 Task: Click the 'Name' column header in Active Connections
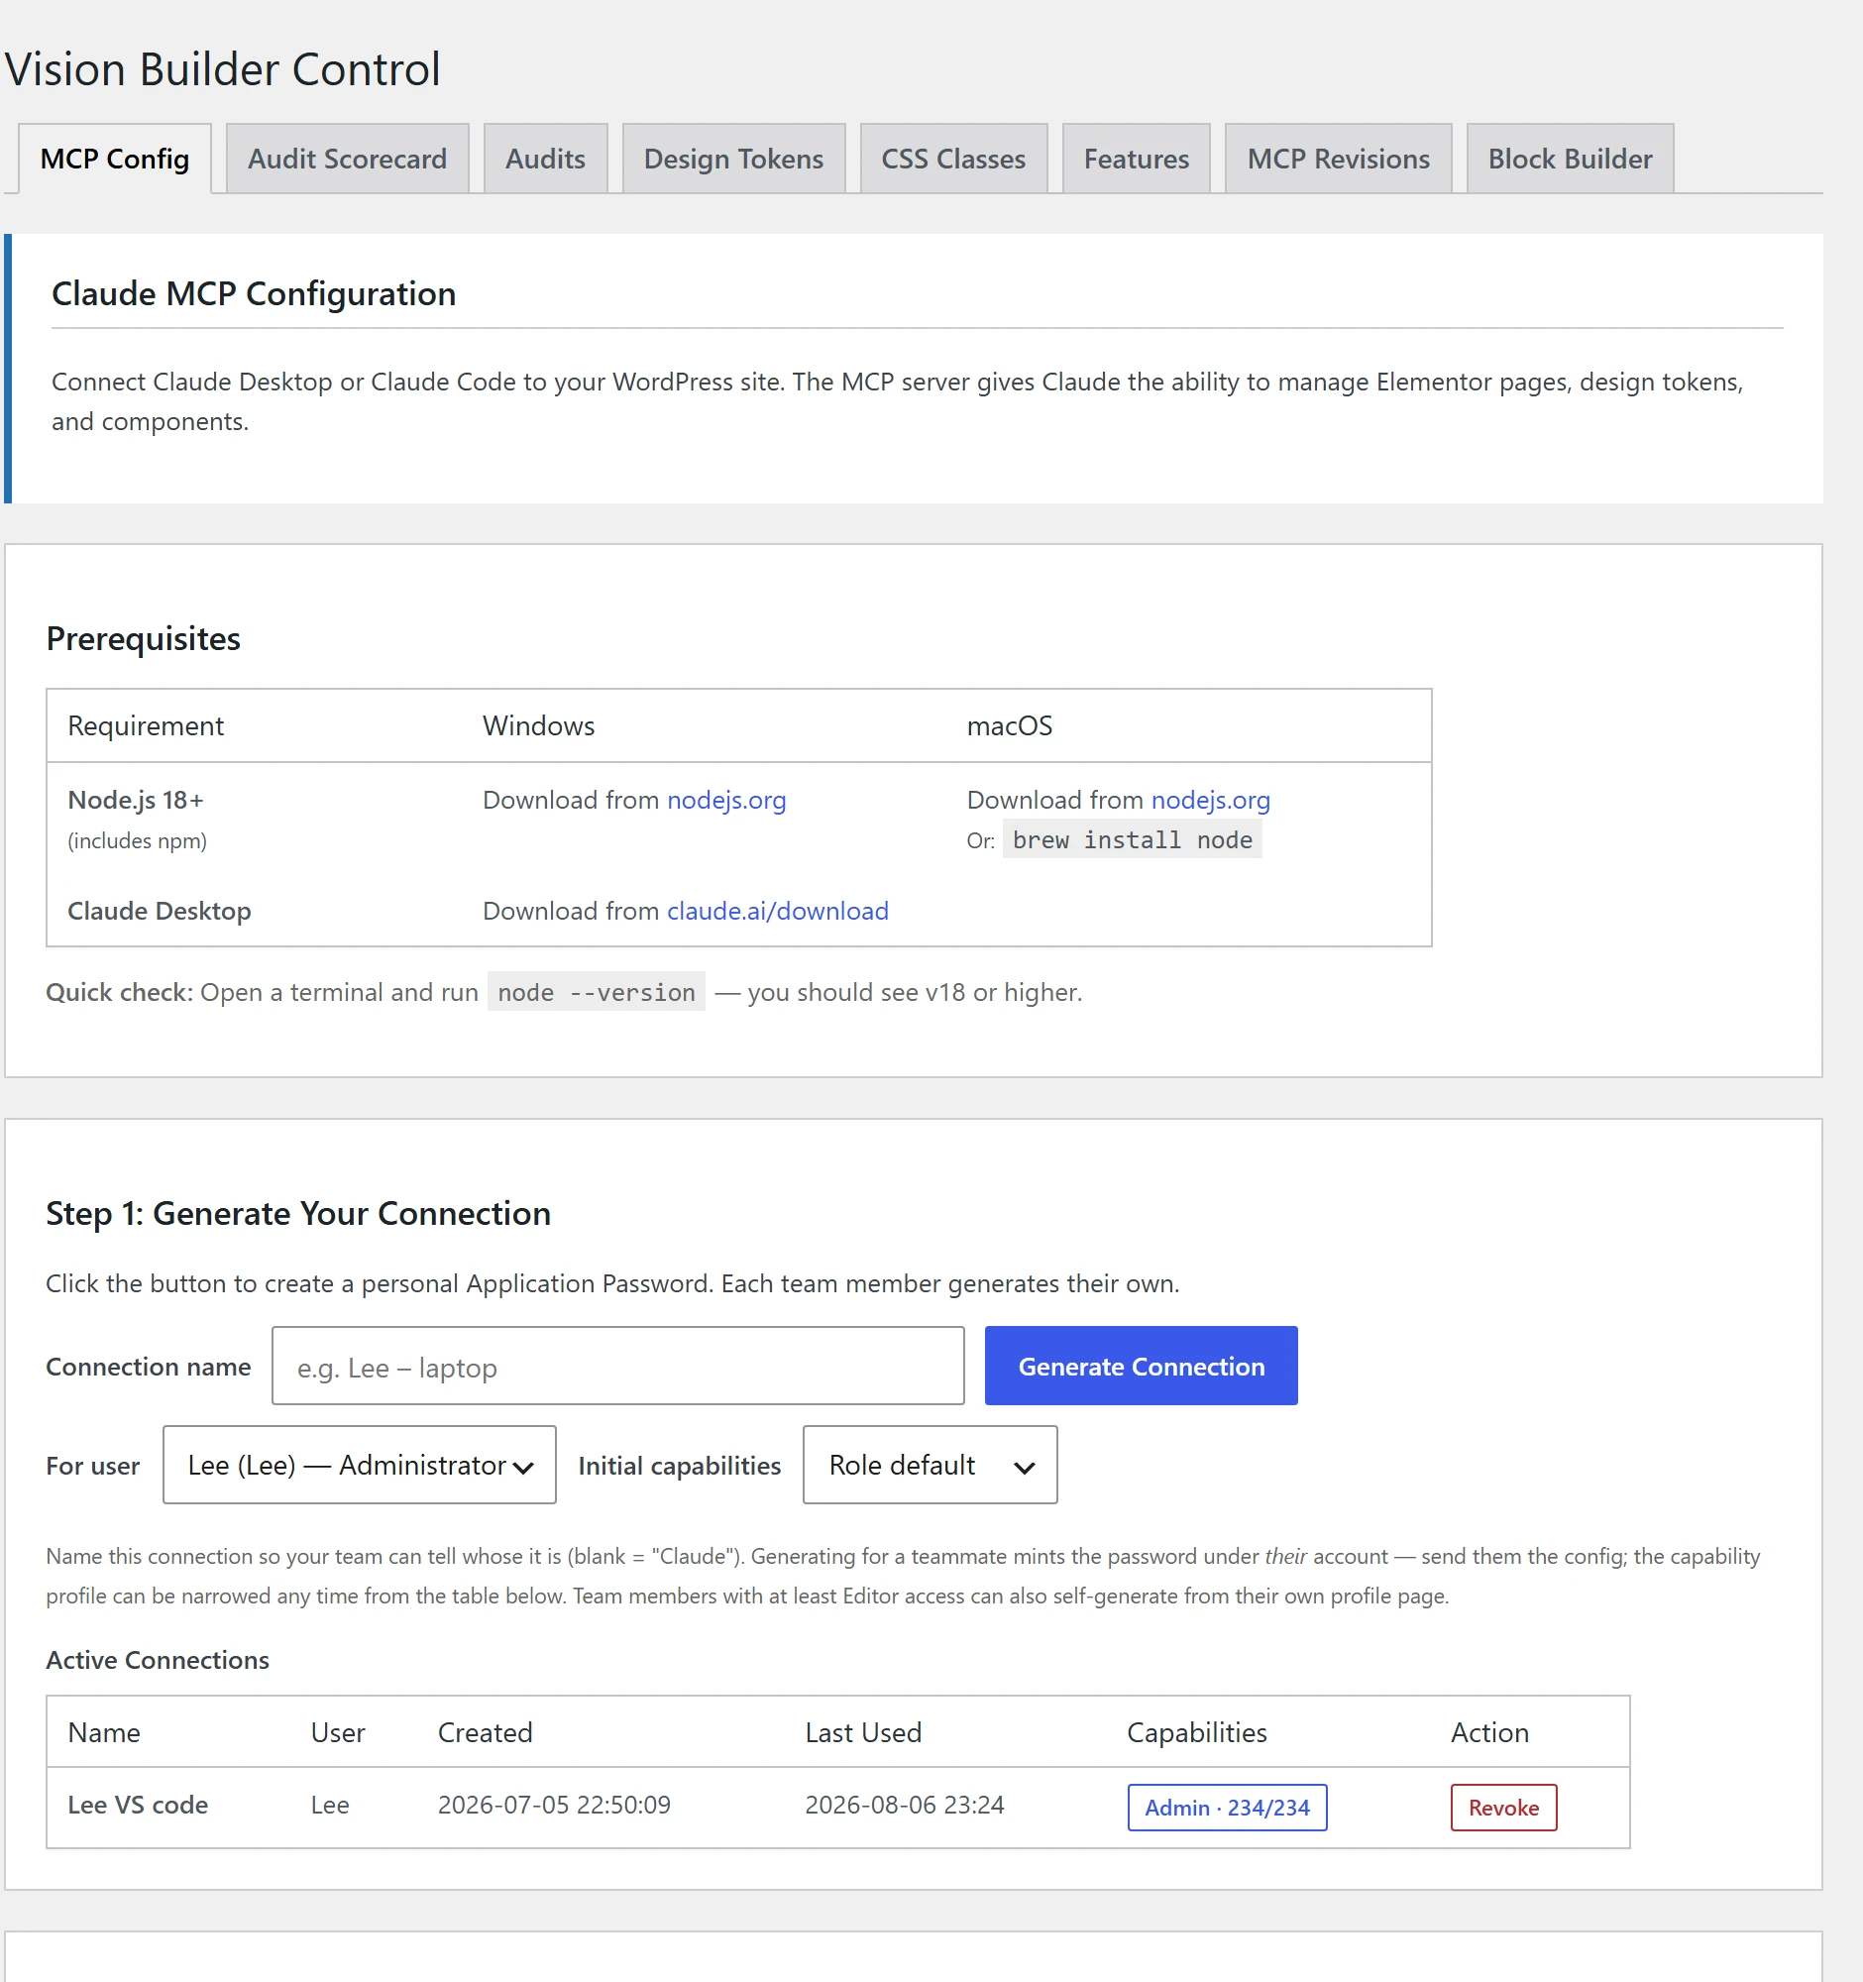tap(104, 1732)
